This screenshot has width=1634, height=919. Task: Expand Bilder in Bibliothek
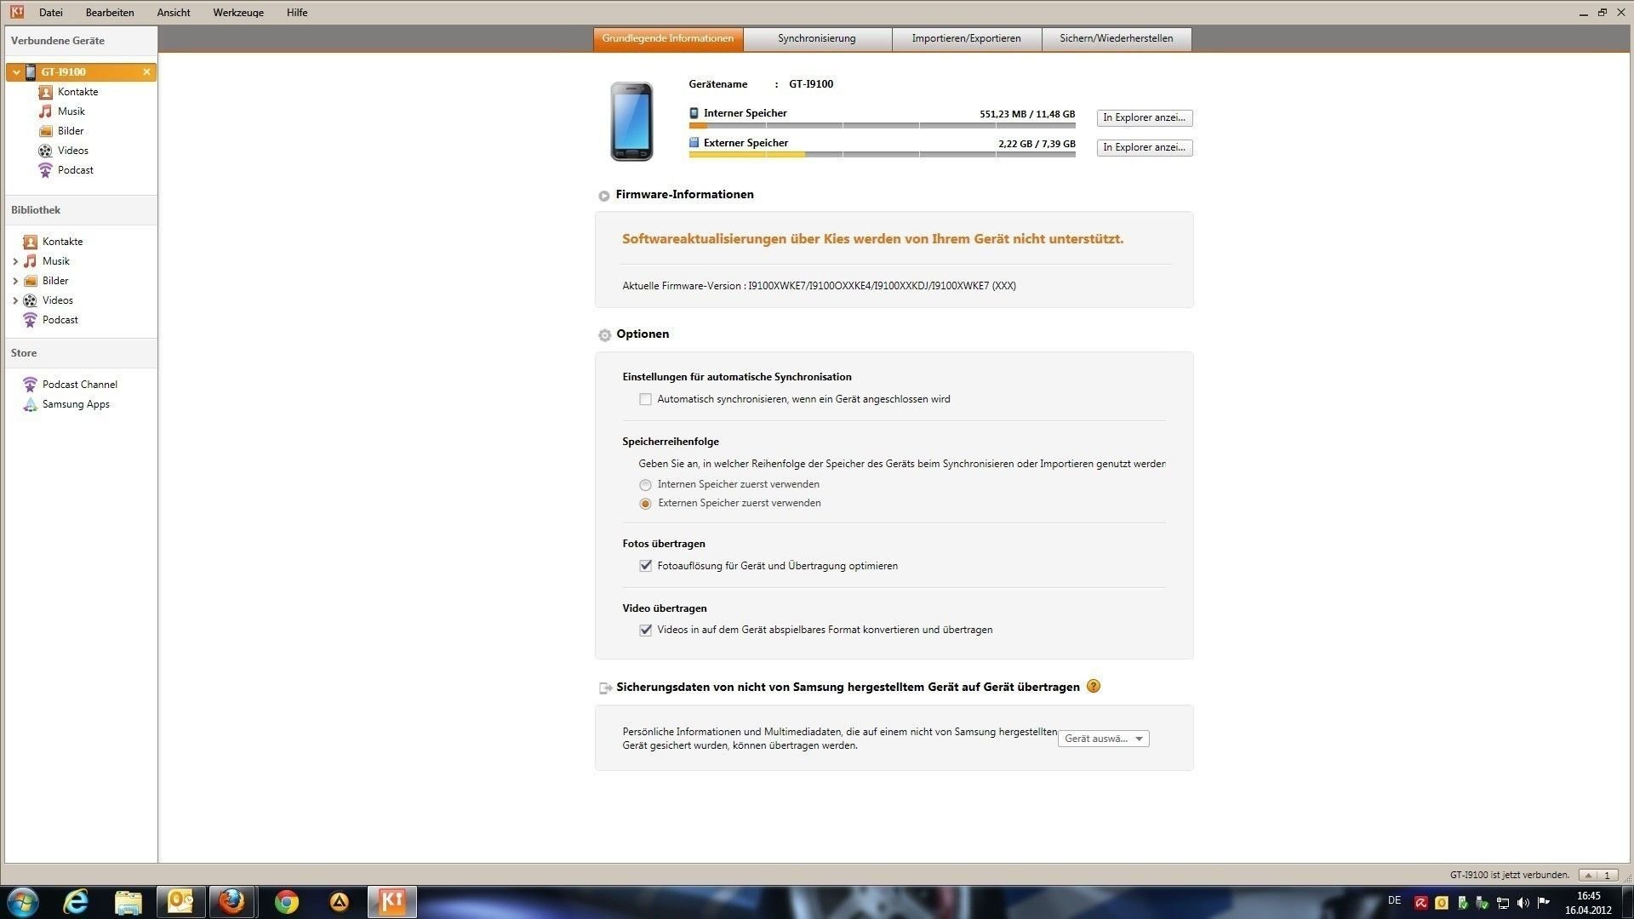coord(15,281)
